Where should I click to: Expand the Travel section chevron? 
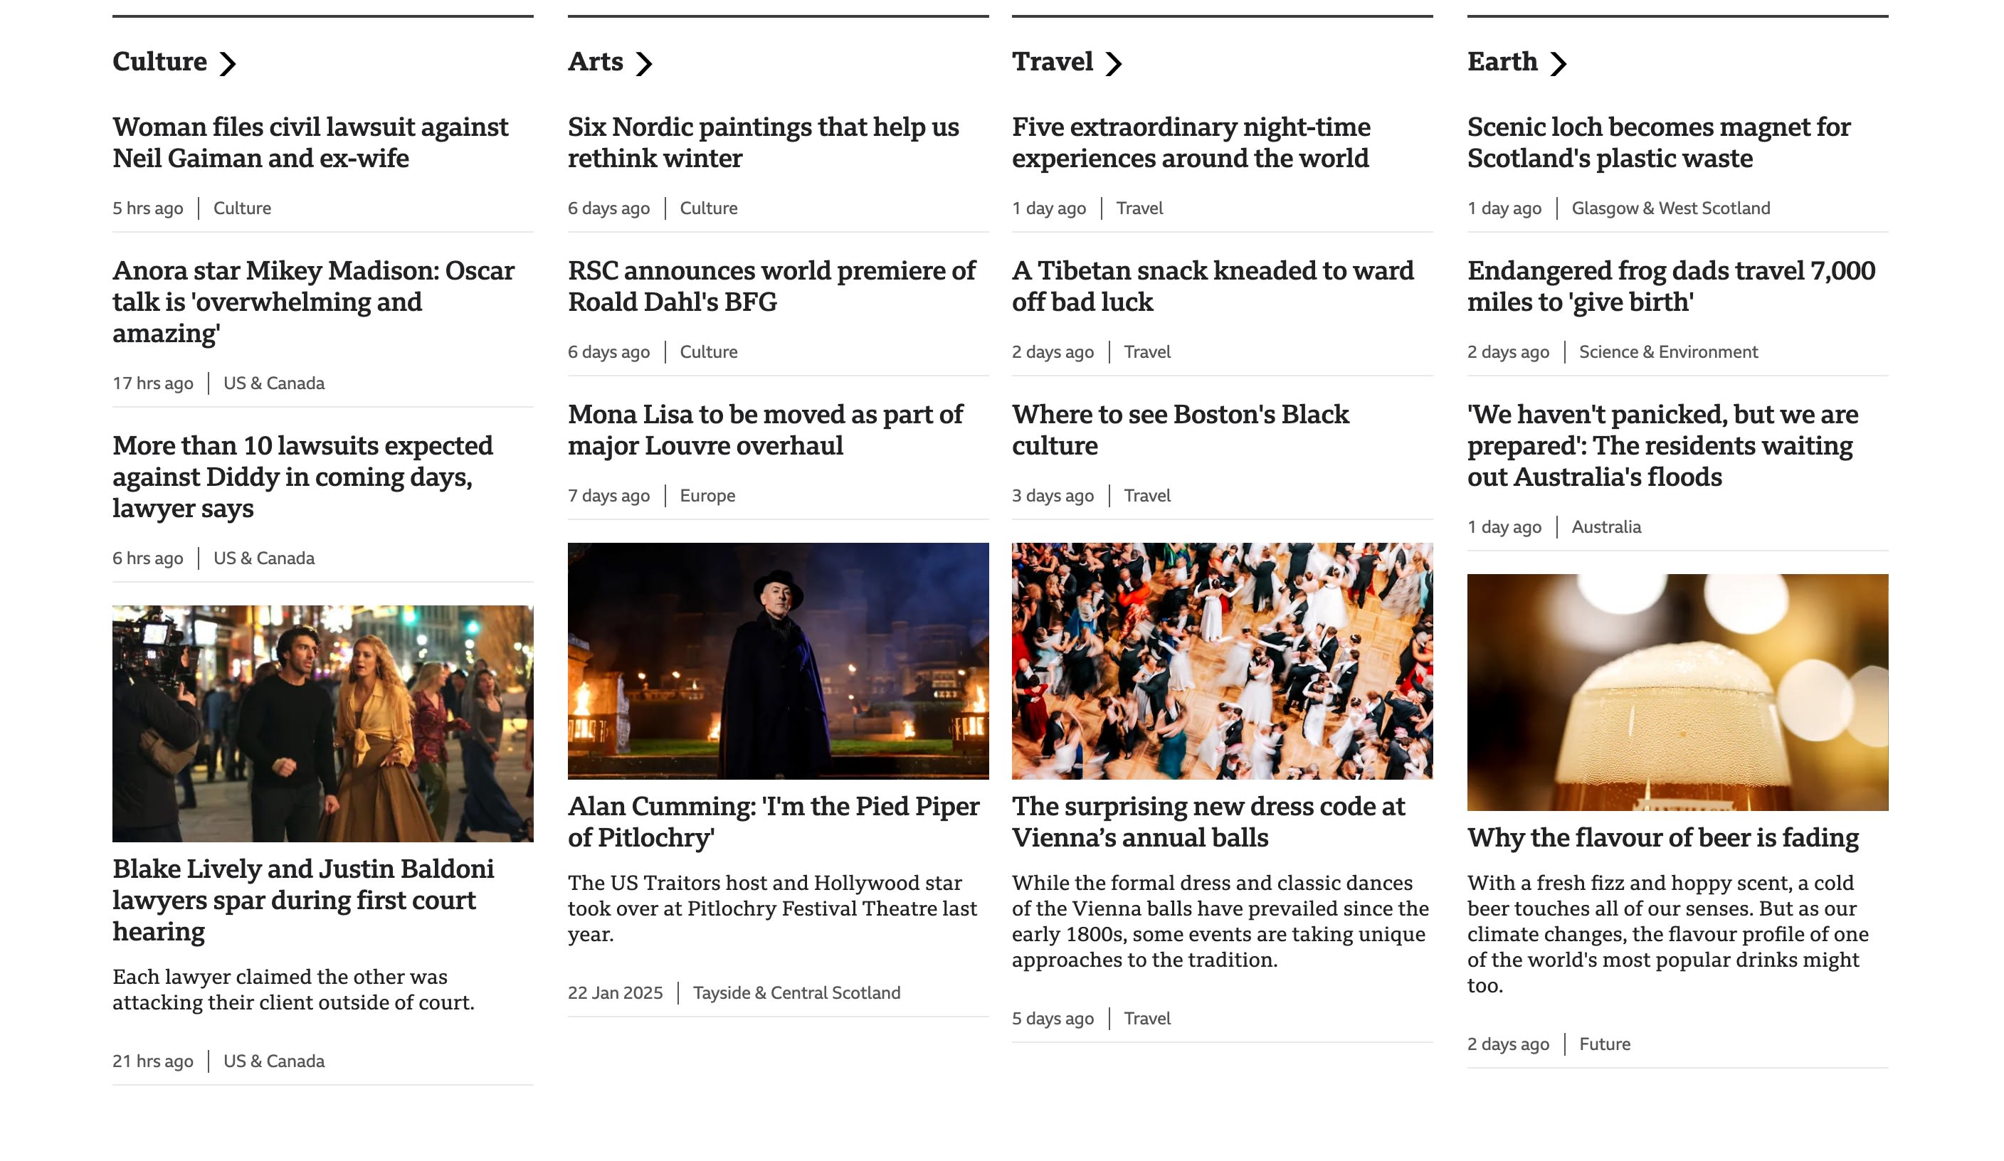(x=1117, y=61)
